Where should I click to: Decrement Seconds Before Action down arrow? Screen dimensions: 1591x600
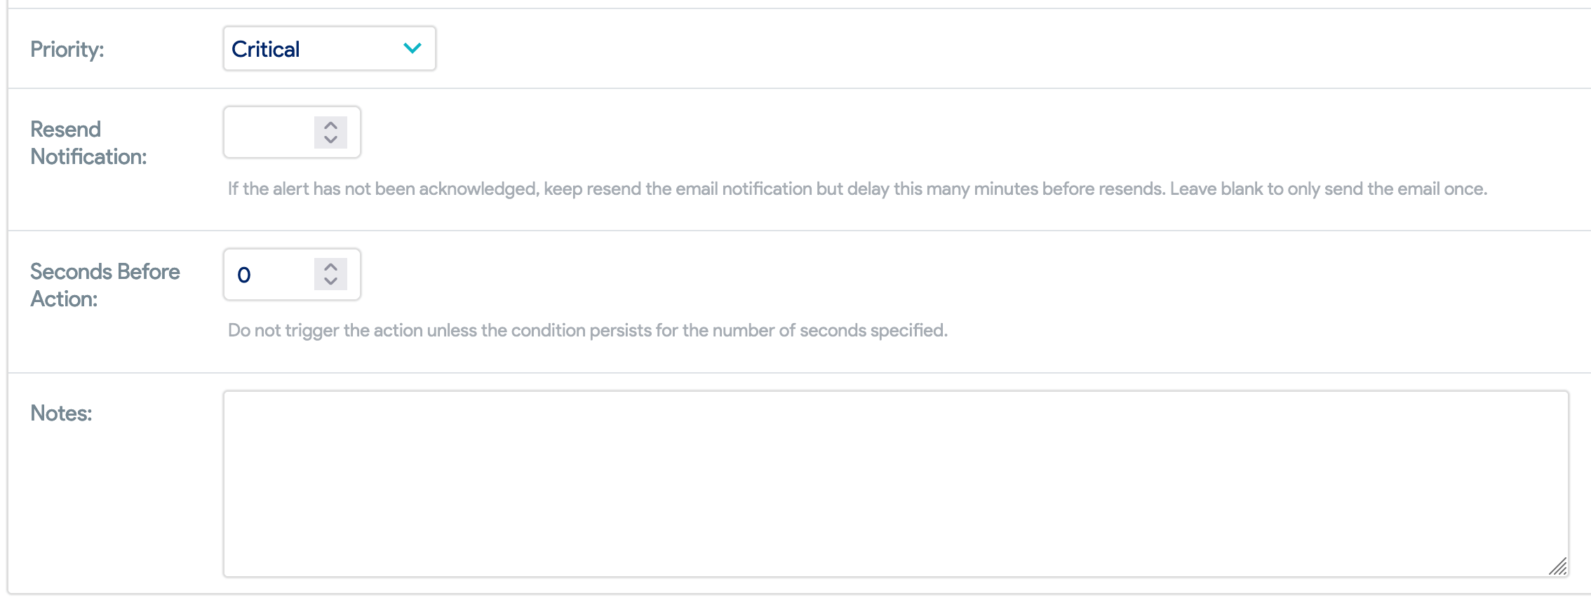pyautogui.click(x=330, y=282)
